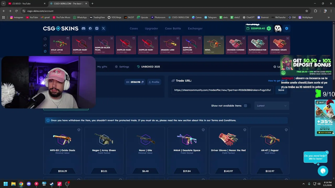Open the Doppler Sapphire drop card
The width and height of the screenshot is (335, 188).
(x=192, y=45)
